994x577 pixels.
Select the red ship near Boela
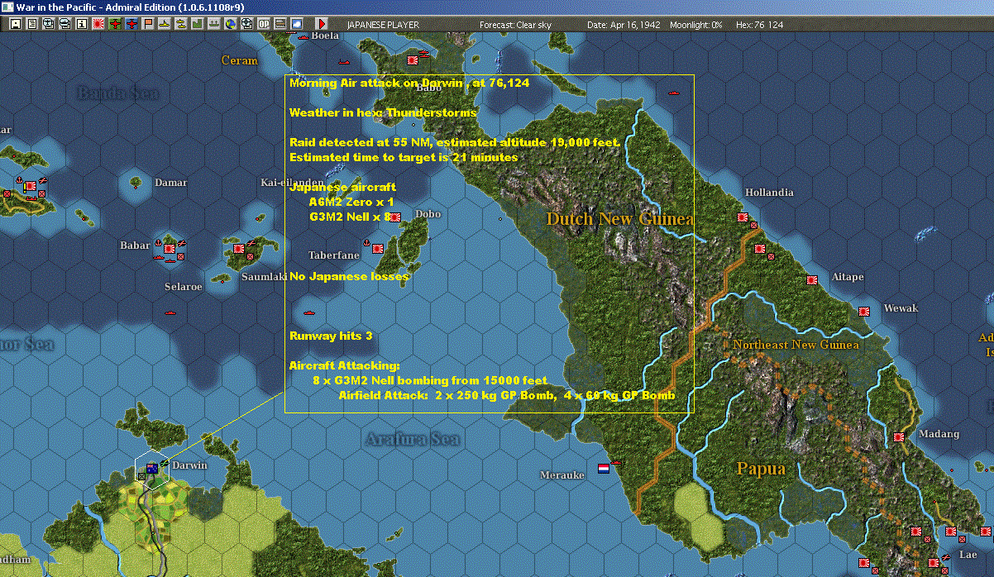point(303,36)
